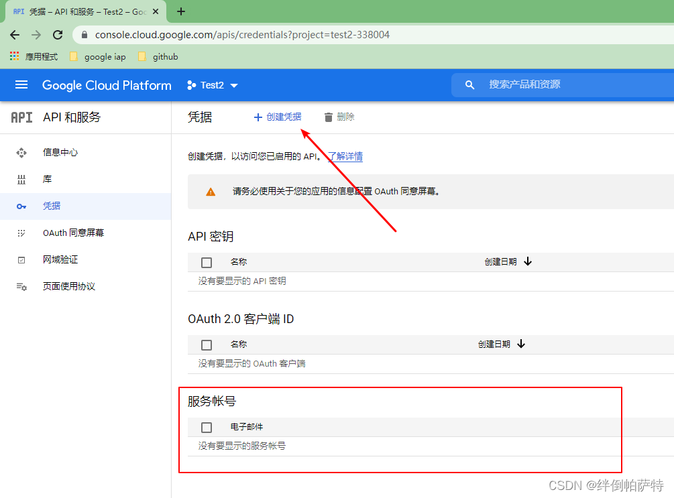
Task: Click the 库 library icon
Action: [21, 180]
